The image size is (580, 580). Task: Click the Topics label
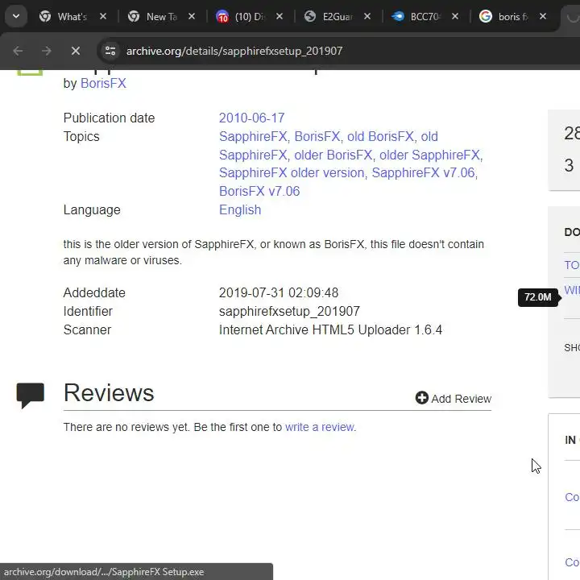81,136
